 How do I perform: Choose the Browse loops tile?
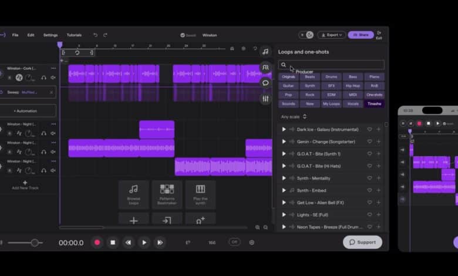pos(134,194)
